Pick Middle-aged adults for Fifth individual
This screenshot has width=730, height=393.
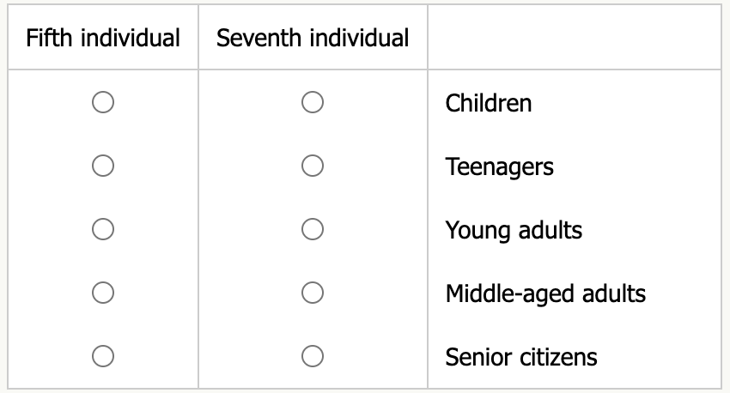pyautogui.click(x=103, y=293)
